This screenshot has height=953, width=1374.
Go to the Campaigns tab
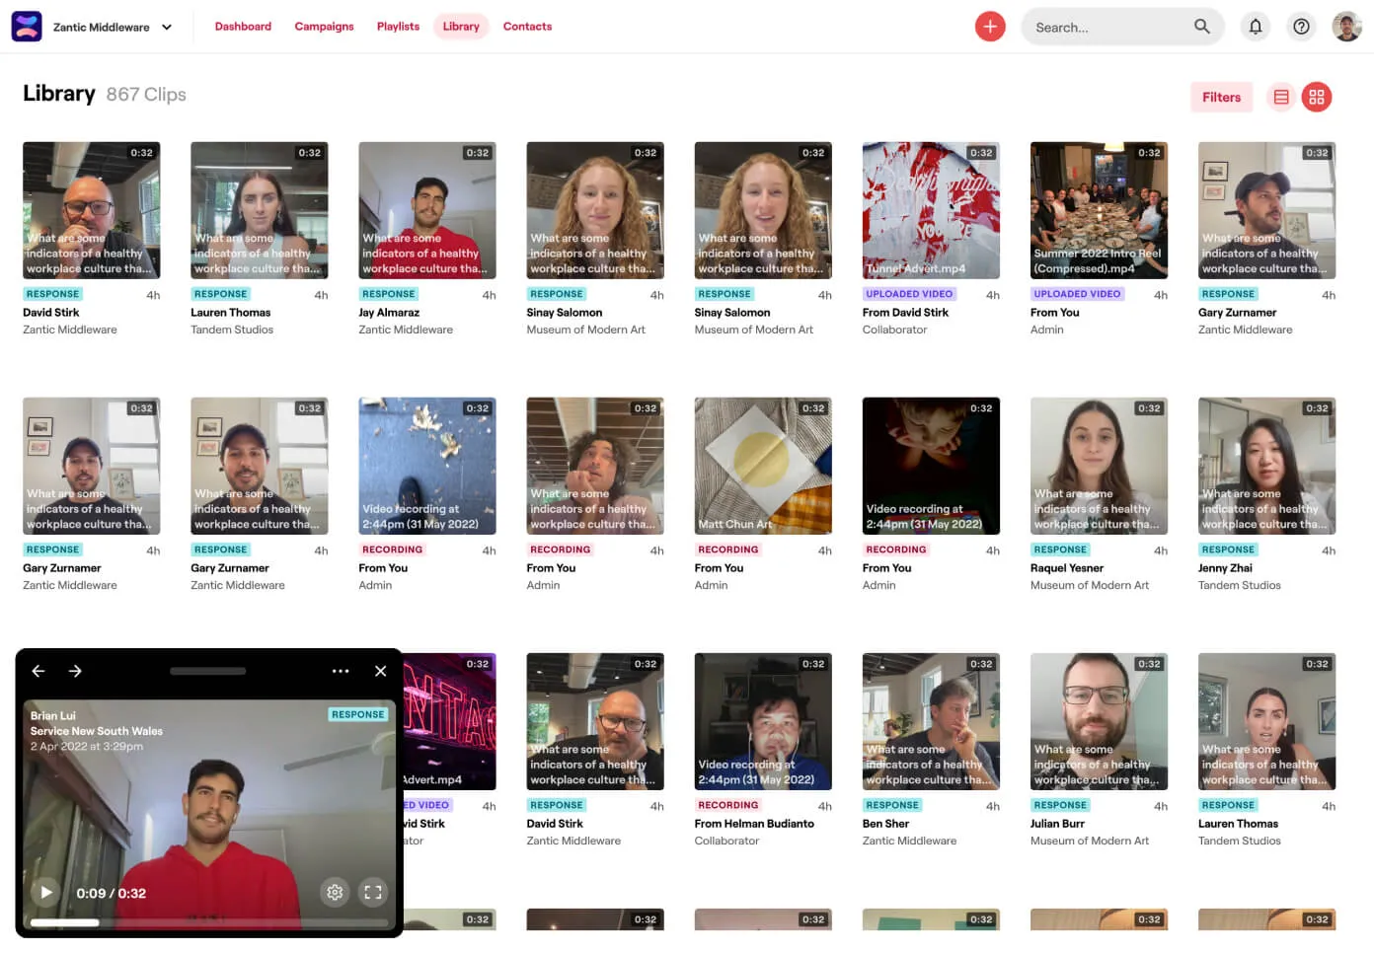(x=324, y=27)
